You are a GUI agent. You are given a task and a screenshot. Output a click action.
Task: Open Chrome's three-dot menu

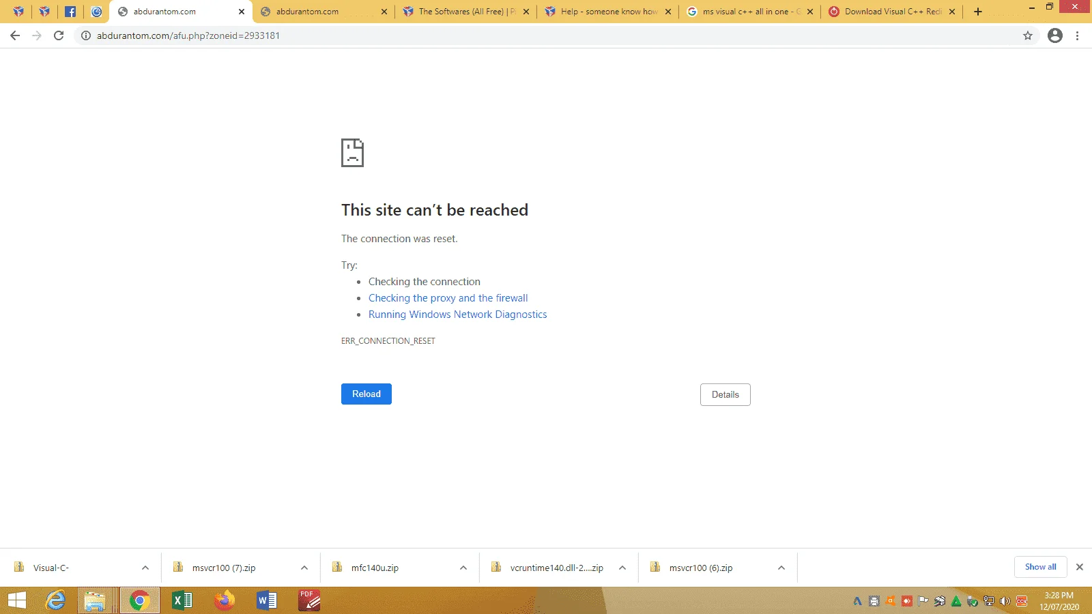[1078, 35]
